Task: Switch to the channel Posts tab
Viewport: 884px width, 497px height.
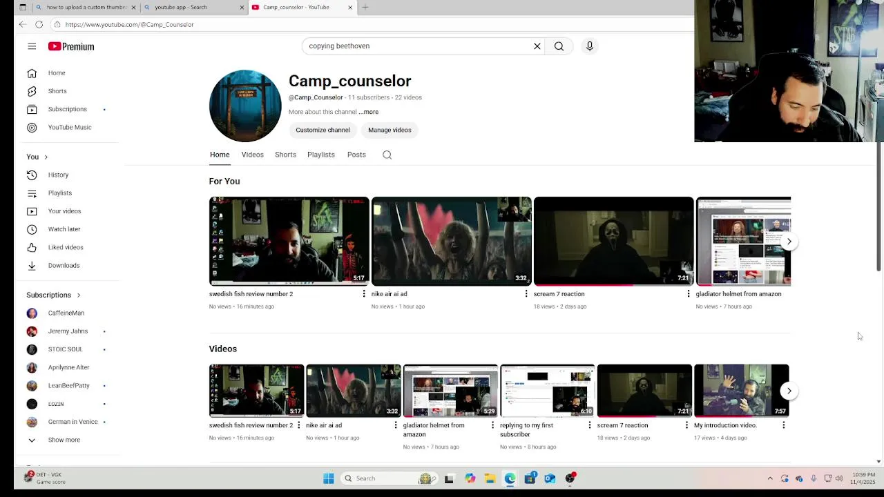Action: (356, 155)
